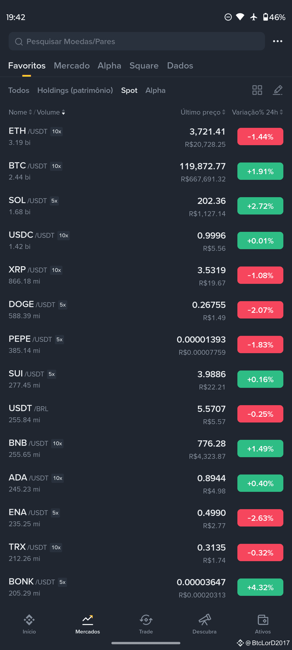Open the three-dot more options menu
The image size is (292, 650).
pyautogui.click(x=277, y=41)
